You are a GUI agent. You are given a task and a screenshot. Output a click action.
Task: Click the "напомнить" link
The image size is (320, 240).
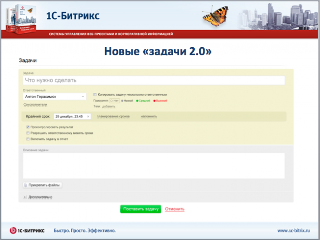pos(149,117)
